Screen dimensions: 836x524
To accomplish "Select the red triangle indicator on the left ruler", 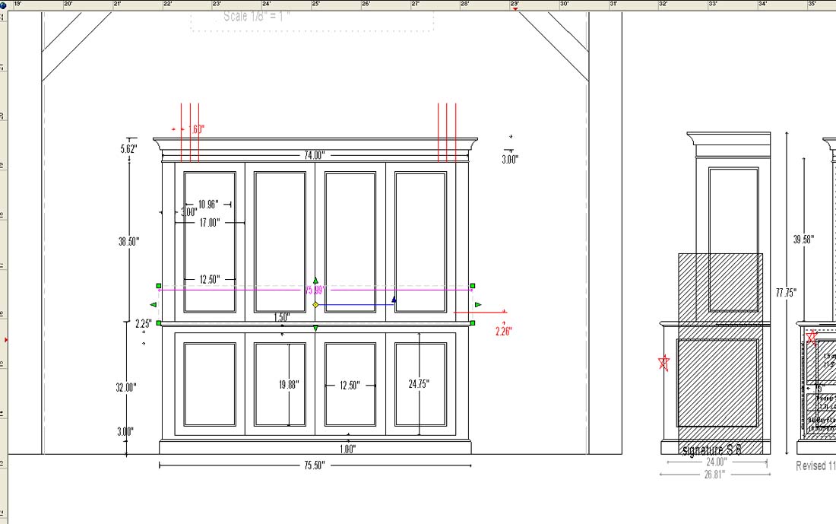I will click(5, 339).
